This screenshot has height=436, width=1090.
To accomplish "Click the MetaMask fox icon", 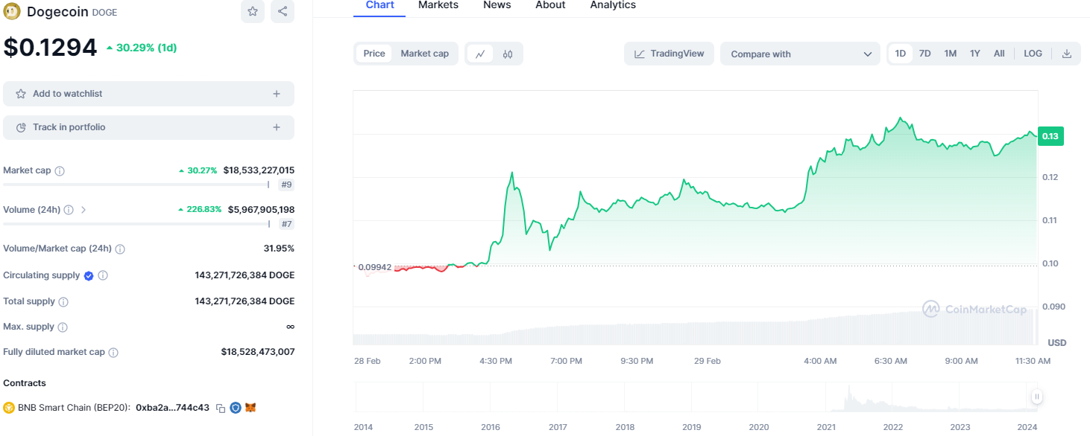I will point(251,408).
